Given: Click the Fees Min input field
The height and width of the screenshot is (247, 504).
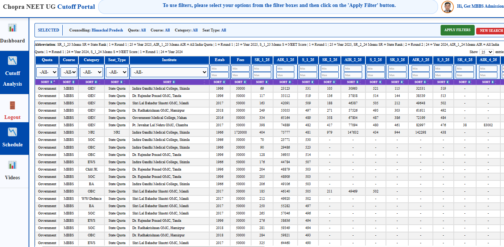Looking at the screenshot, I should tap(240, 69).
